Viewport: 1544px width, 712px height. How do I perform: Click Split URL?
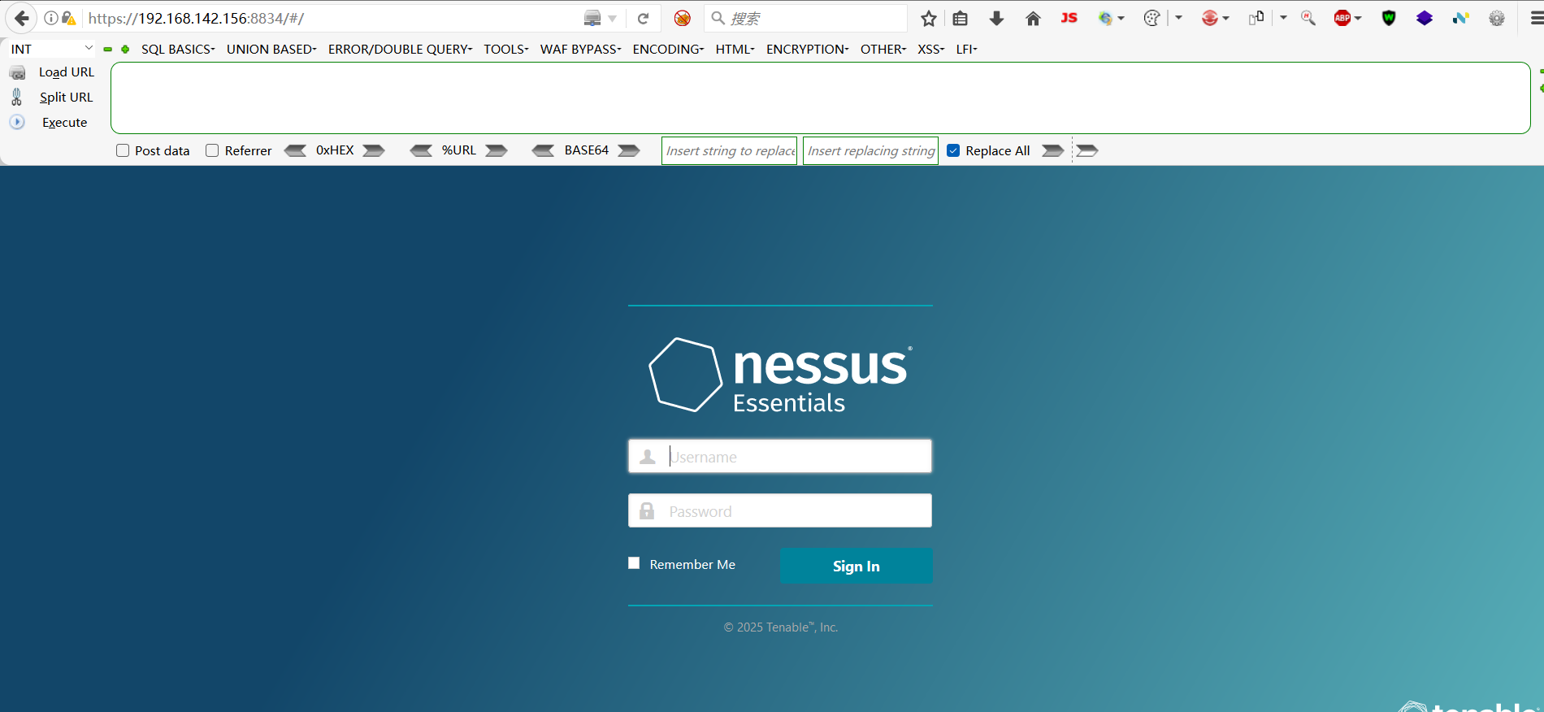66,98
